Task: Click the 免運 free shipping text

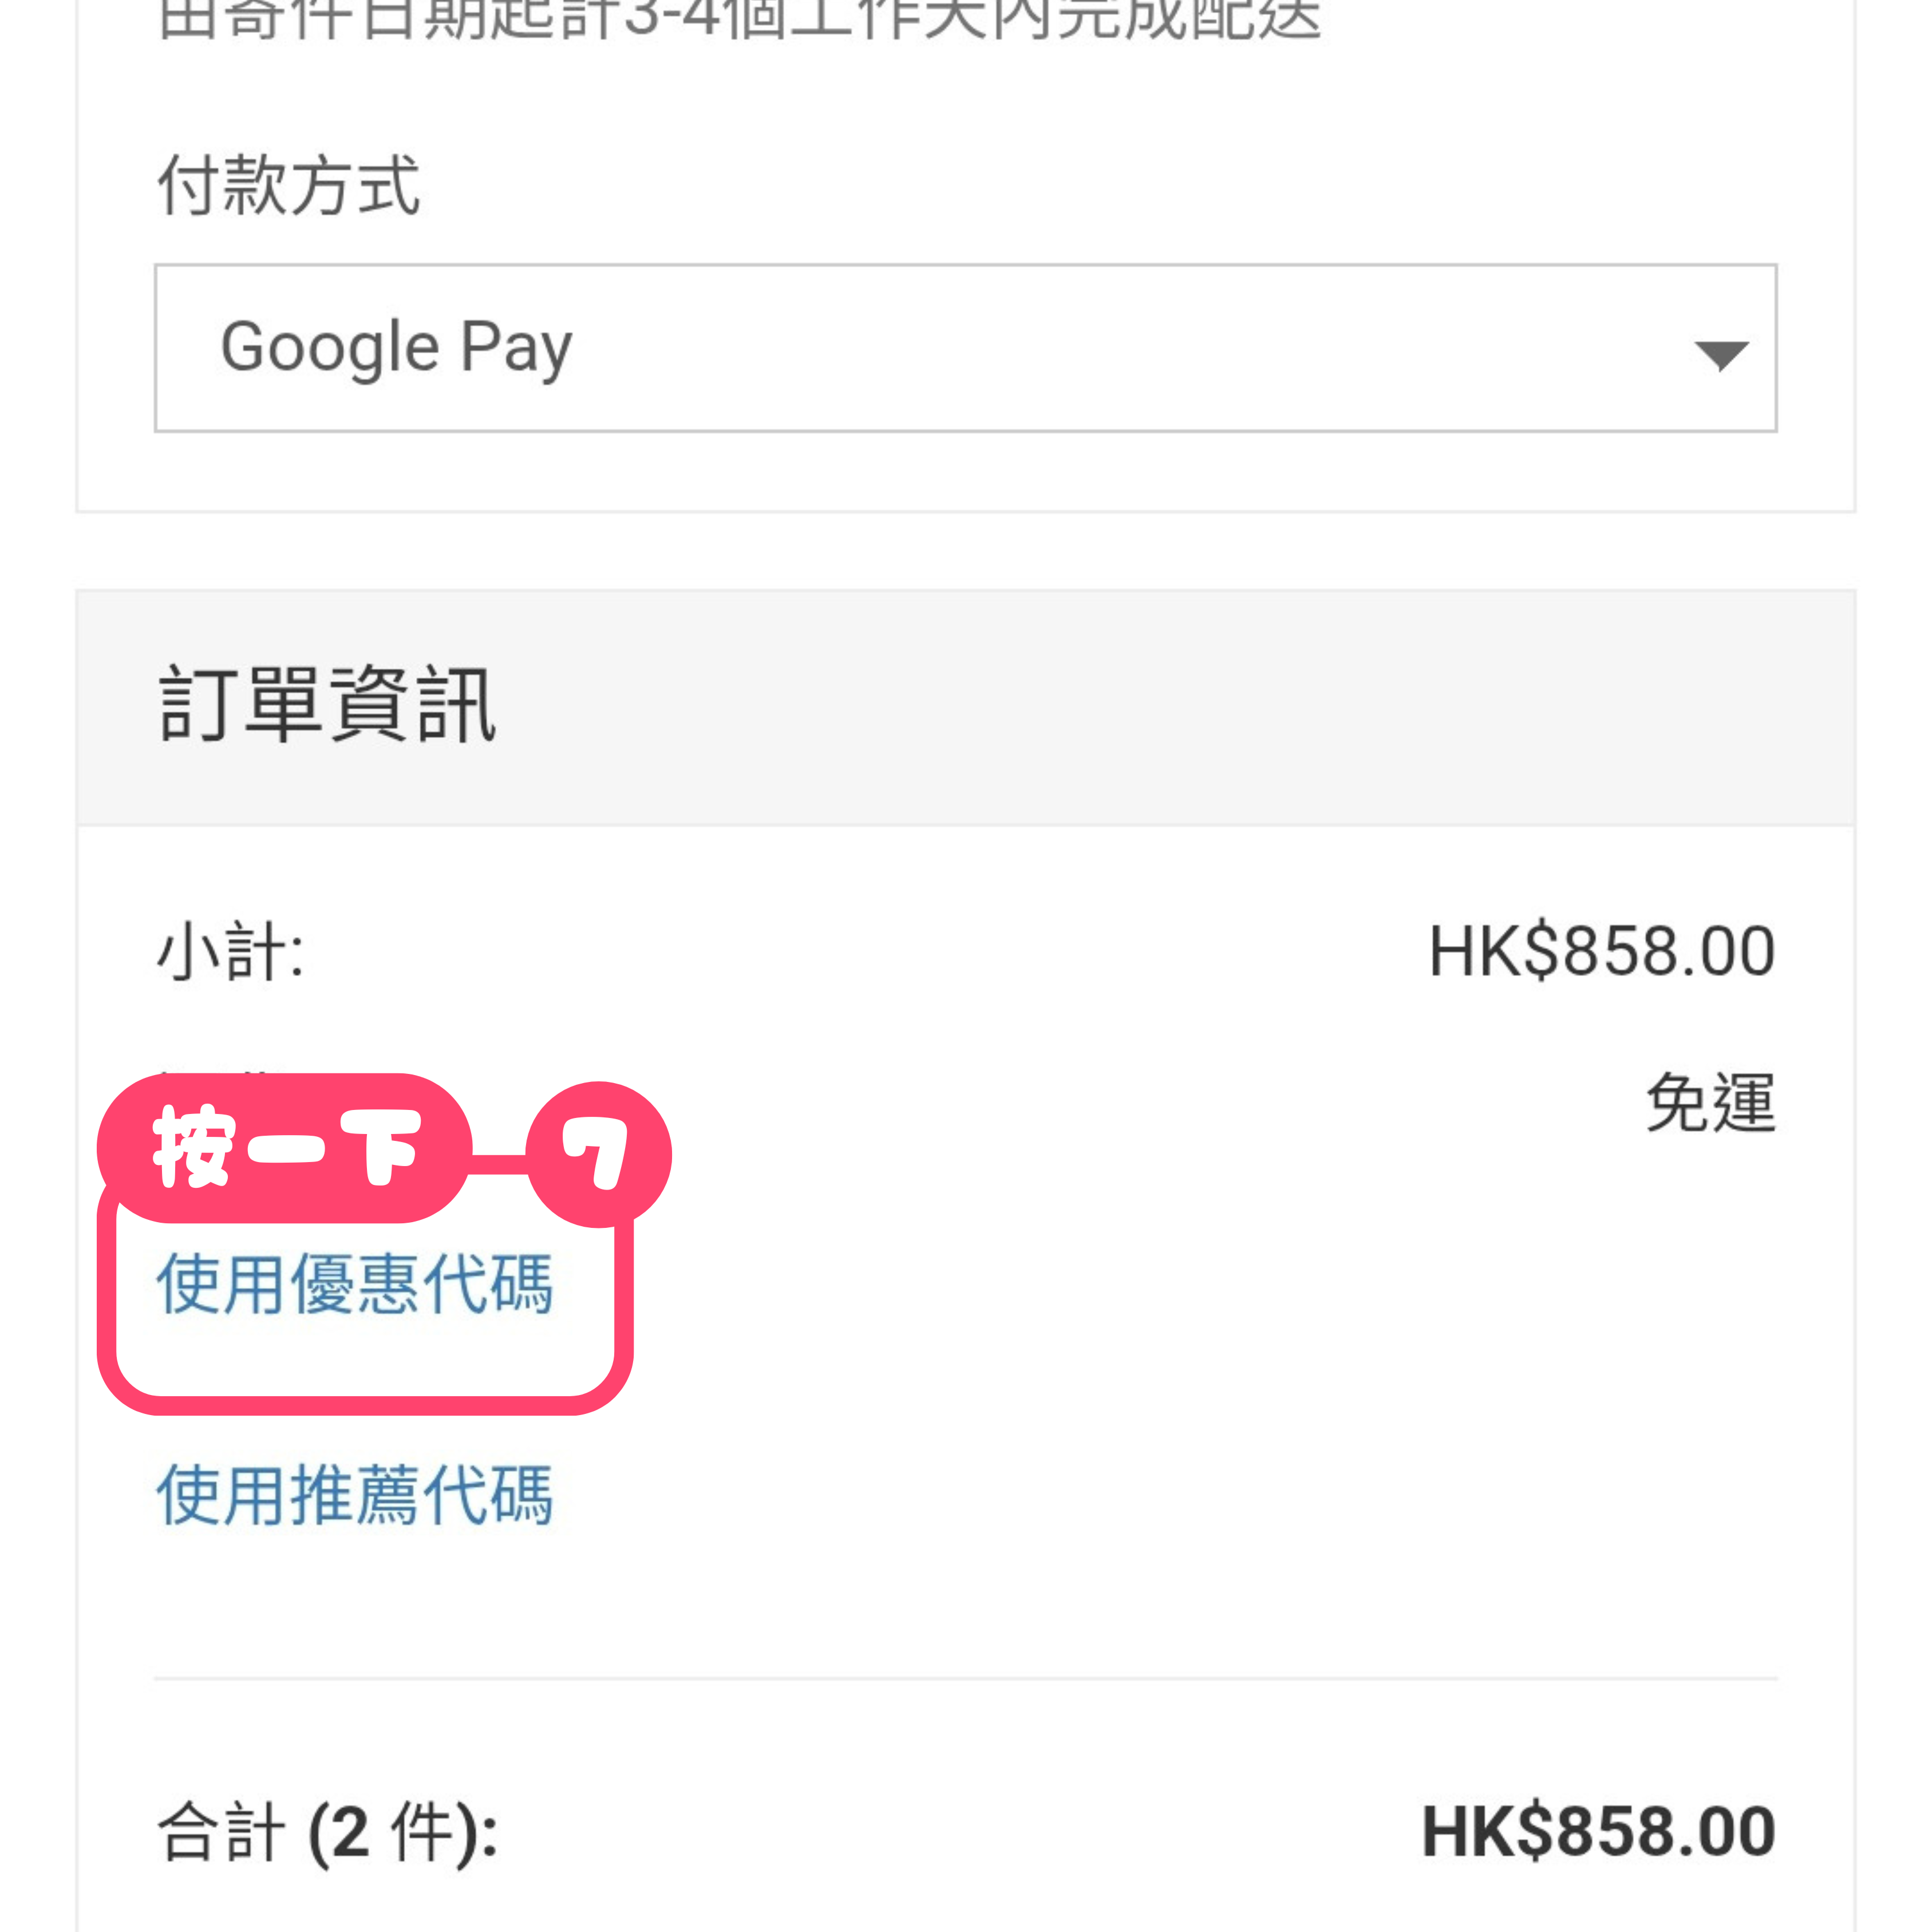Action: tap(1710, 1102)
